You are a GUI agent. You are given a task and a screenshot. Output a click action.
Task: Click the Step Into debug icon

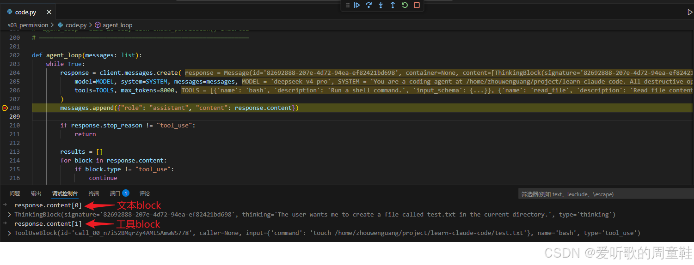pyautogui.click(x=381, y=5)
